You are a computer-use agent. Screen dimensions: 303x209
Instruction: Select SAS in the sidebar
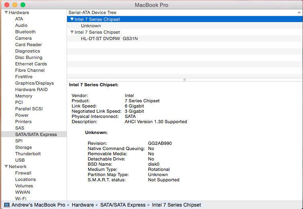(20, 128)
